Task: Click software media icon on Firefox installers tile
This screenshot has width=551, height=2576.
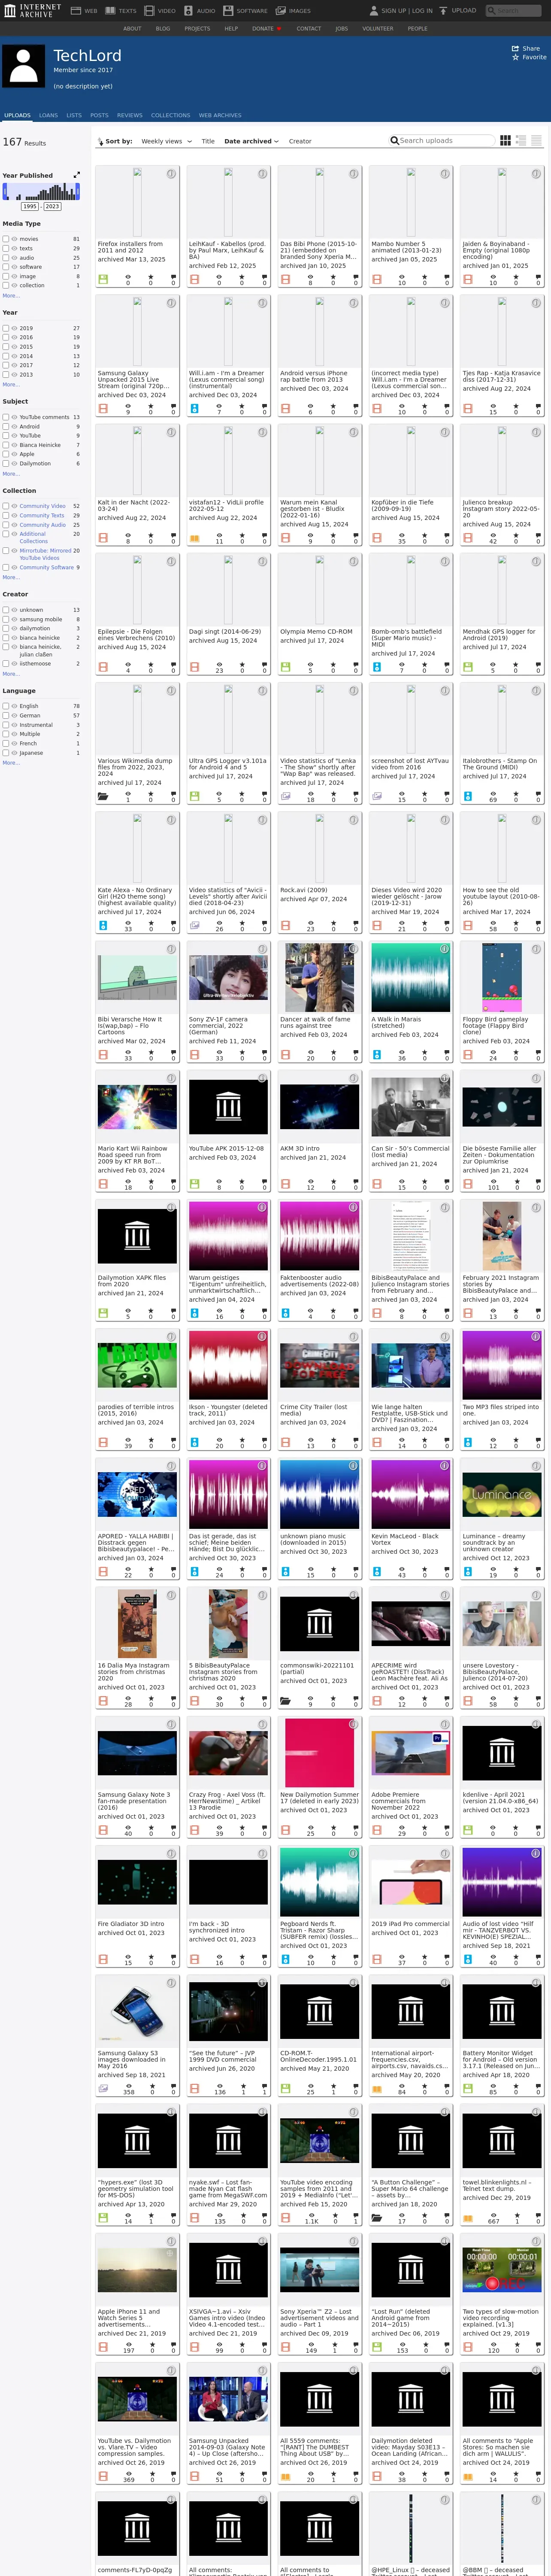Action: 102,280
